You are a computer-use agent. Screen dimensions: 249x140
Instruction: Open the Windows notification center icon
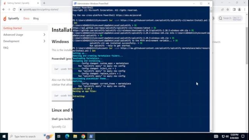pyautogui.click(x=243, y=136)
